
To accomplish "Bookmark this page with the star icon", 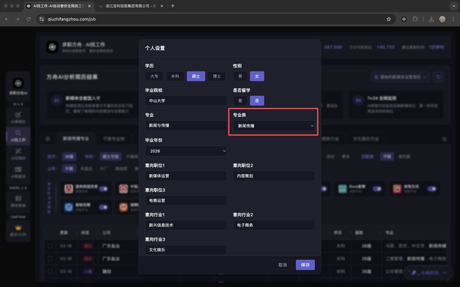I will pos(389,19).
